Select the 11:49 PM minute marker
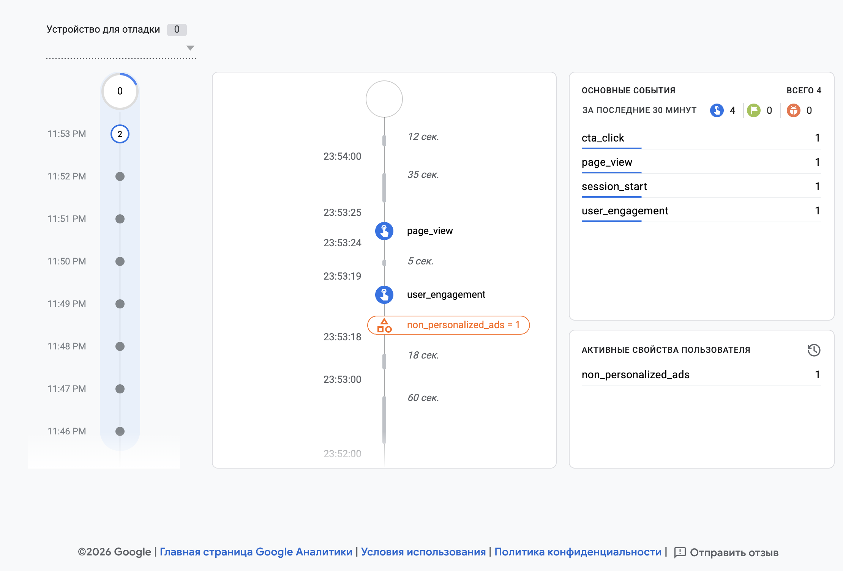 120,304
